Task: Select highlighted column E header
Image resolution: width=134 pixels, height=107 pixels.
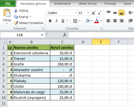Action: click(x=101, y=42)
